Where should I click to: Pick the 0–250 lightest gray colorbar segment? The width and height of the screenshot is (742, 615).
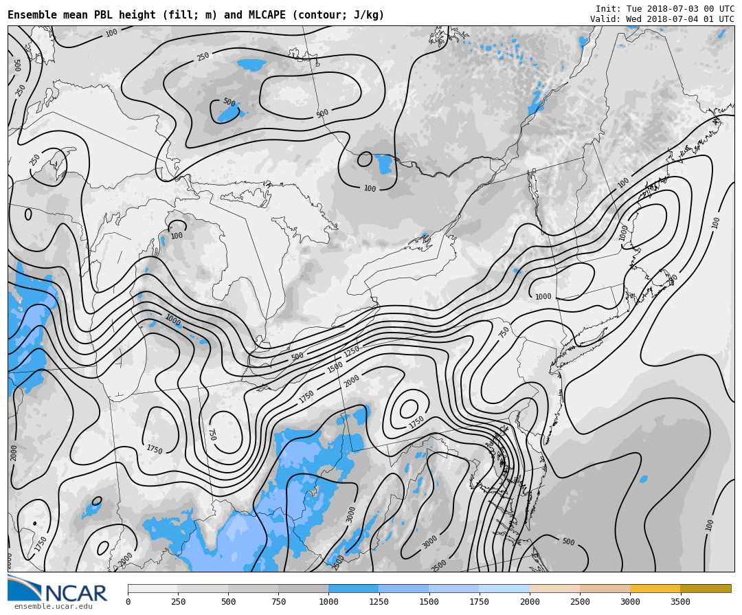tap(153, 588)
